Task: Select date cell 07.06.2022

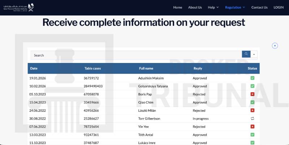Action: point(38,127)
